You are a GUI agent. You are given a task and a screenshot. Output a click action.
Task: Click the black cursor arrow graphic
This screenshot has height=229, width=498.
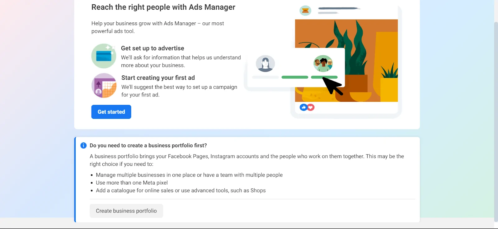[x=332, y=86]
